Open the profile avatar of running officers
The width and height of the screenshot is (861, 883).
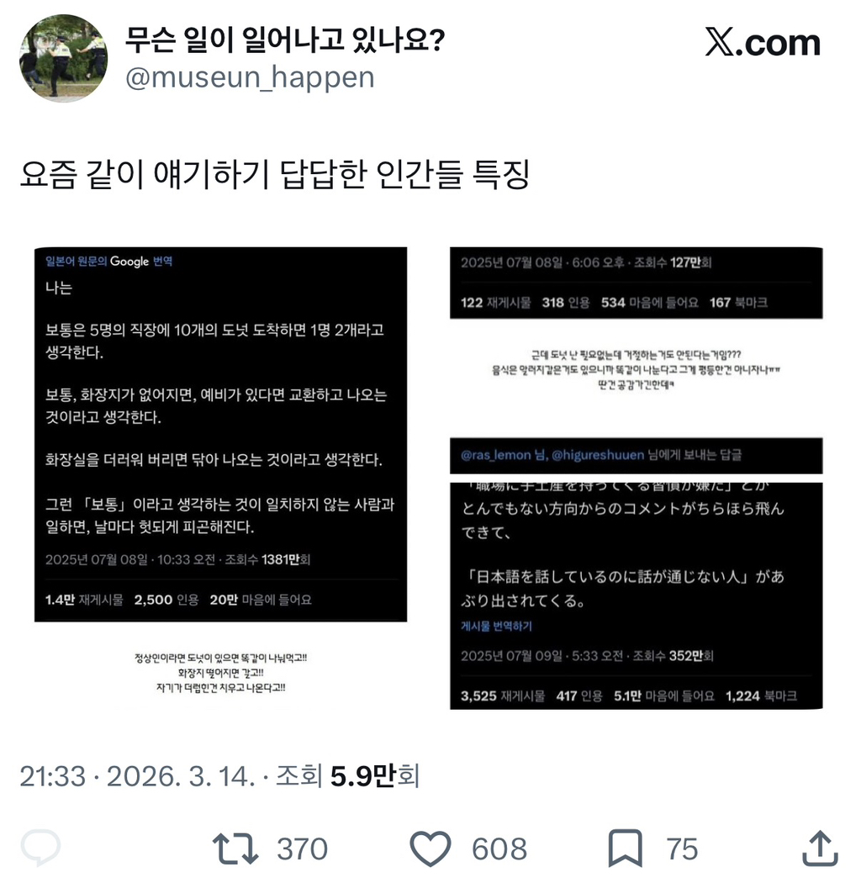(x=64, y=59)
